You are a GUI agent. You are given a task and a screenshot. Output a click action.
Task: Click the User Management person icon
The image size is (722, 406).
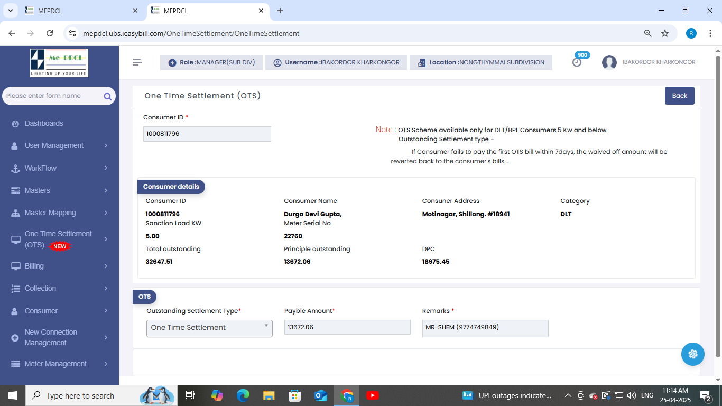click(15, 145)
